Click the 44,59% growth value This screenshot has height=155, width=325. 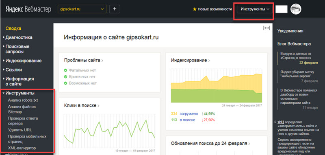click(x=208, y=114)
